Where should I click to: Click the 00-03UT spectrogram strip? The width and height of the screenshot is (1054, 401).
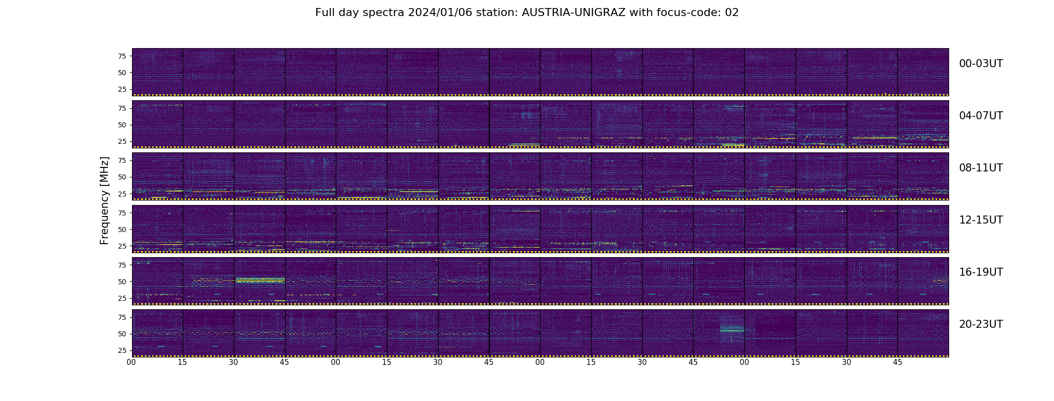coord(540,72)
